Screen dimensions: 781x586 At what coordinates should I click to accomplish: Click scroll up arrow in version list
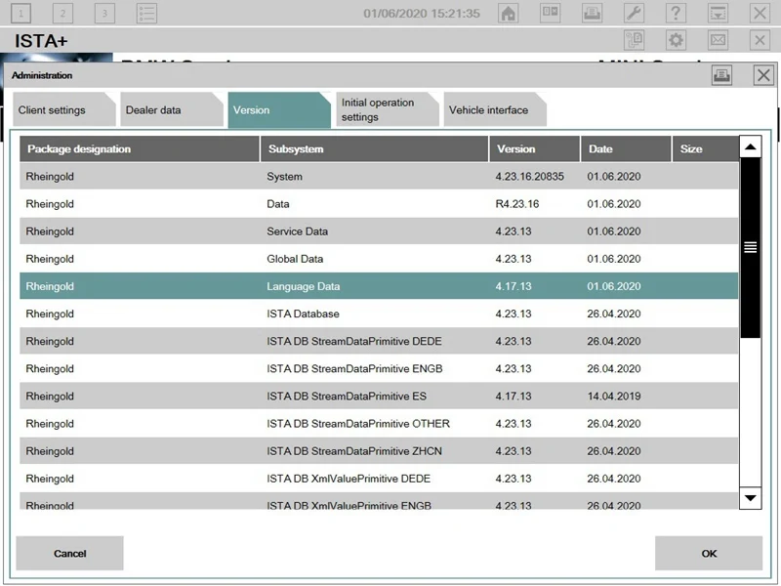click(750, 148)
